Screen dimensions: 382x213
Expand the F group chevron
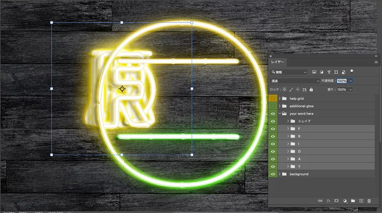pyautogui.click(x=288, y=129)
